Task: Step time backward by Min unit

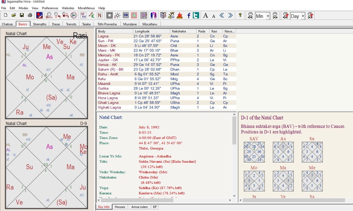Action: [250, 15]
